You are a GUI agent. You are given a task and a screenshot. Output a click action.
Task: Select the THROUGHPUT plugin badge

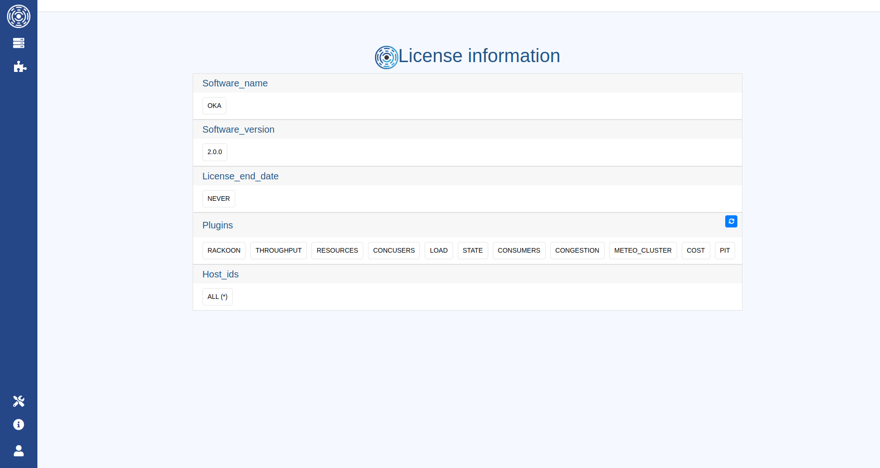point(278,251)
